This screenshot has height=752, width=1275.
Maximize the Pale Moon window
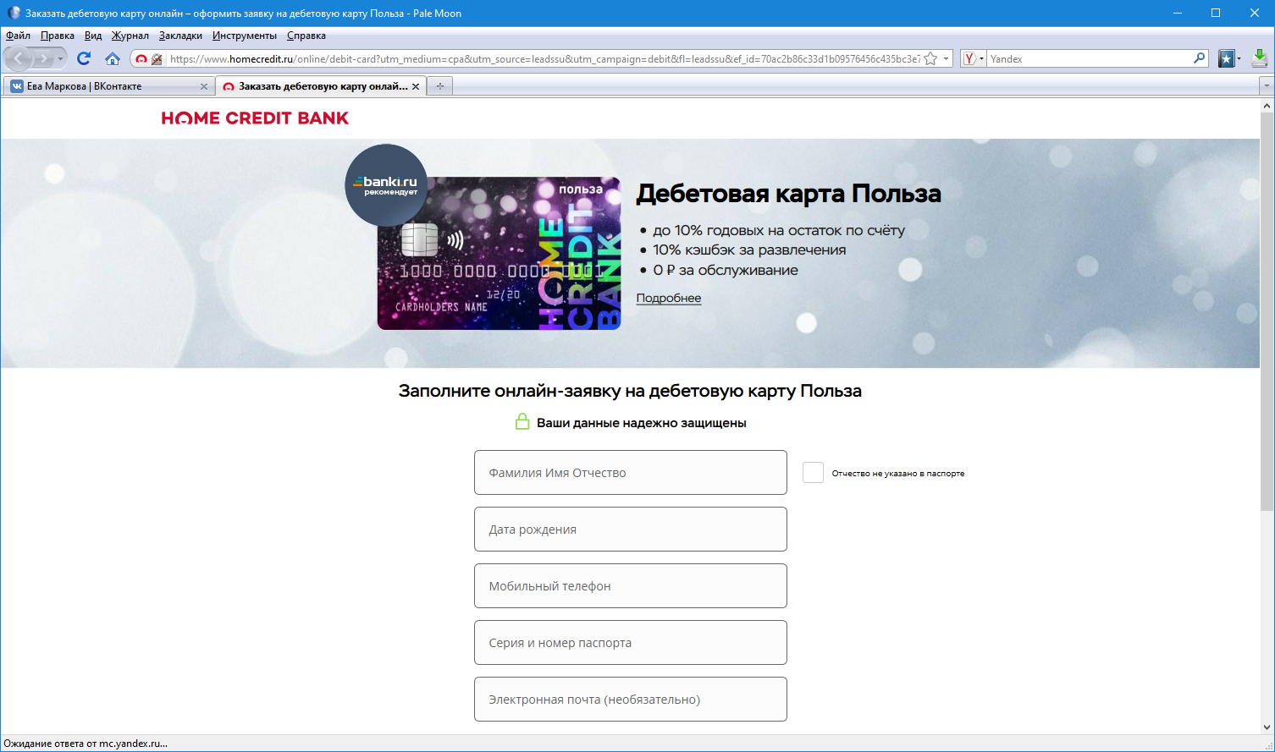click(x=1216, y=13)
